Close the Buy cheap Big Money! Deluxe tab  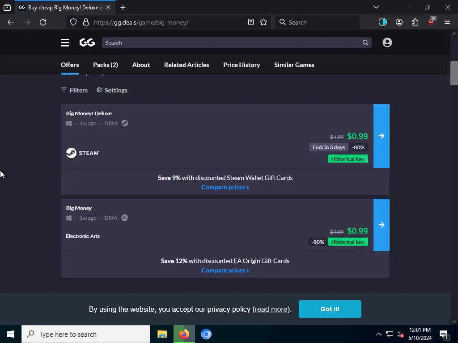pos(108,7)
